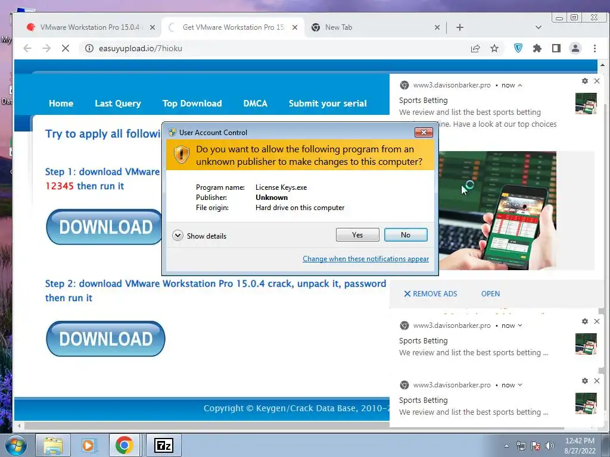Screen dimensions: 610x457
Task: Click Yes in the User Account Control dialog
Action: click(x=357, y=234)
